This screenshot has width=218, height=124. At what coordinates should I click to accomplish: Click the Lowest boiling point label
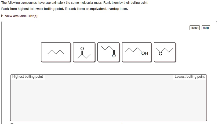coord(190,77)
